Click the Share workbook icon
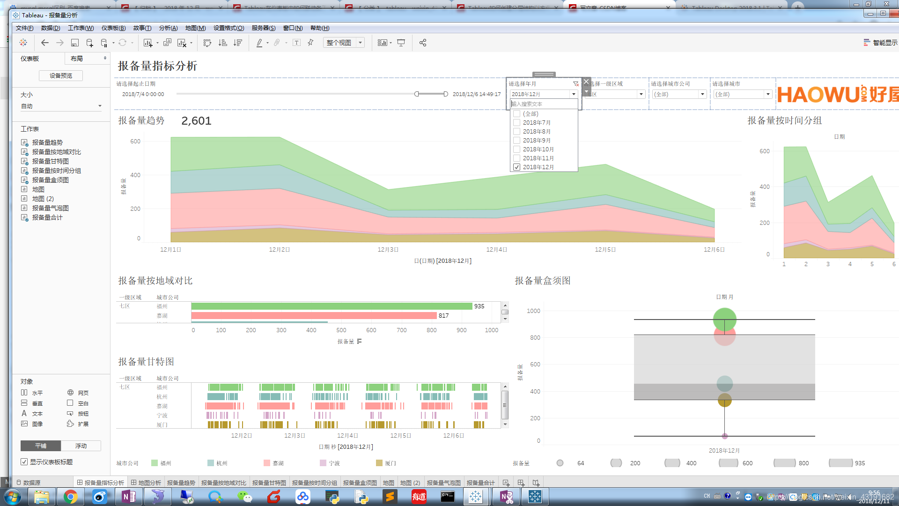 pyautogui.click(x=423, y=43)
